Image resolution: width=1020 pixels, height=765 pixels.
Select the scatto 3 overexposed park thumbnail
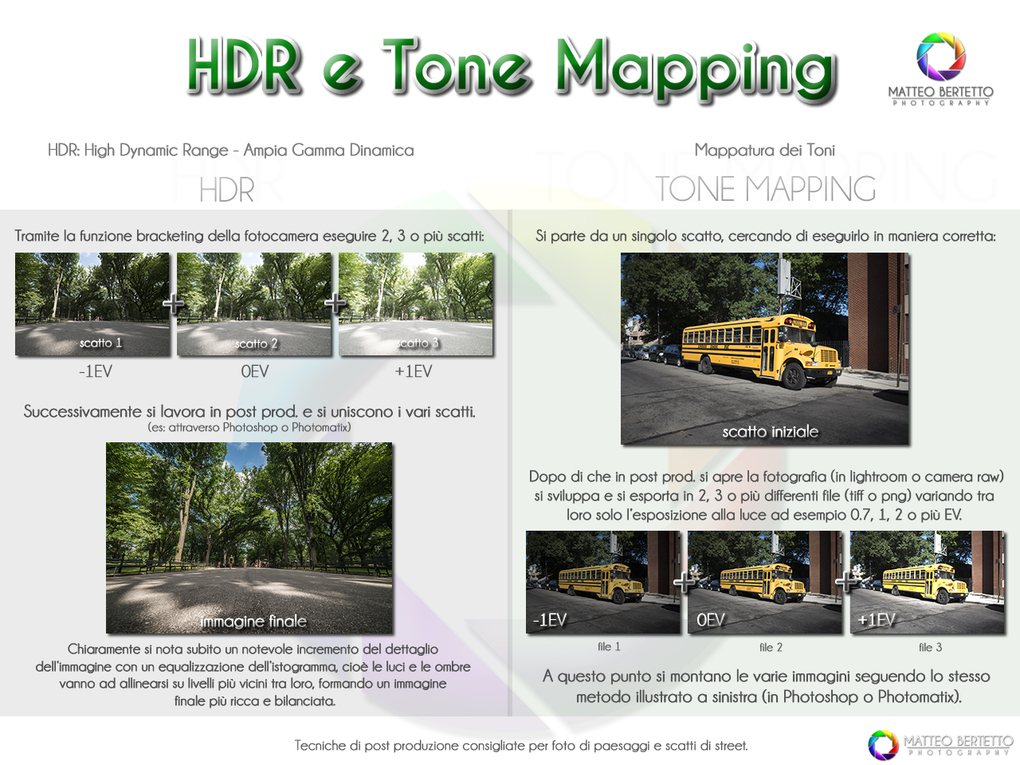[416, 304]
